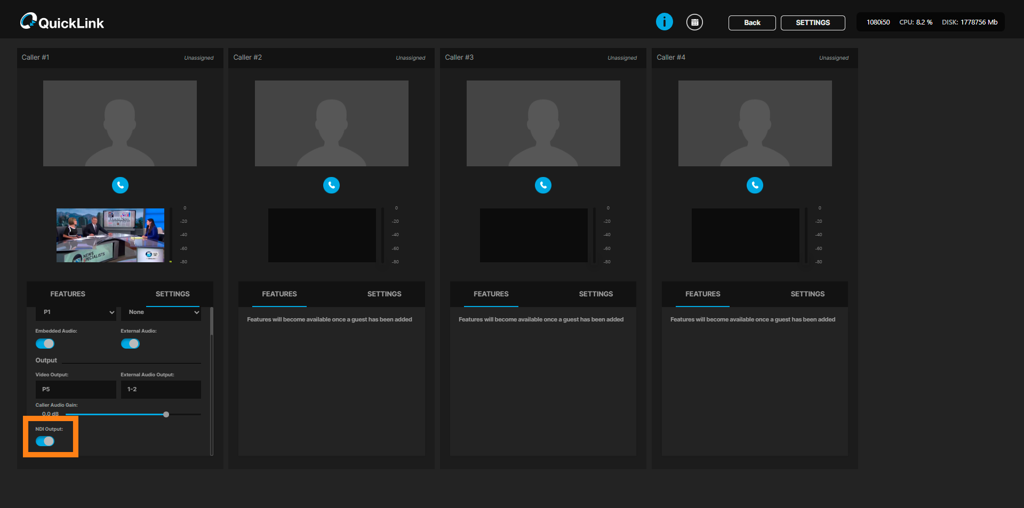Screen dimensions: 1024x508
Task: Open the blue information icon
Action: click(664, 22)
